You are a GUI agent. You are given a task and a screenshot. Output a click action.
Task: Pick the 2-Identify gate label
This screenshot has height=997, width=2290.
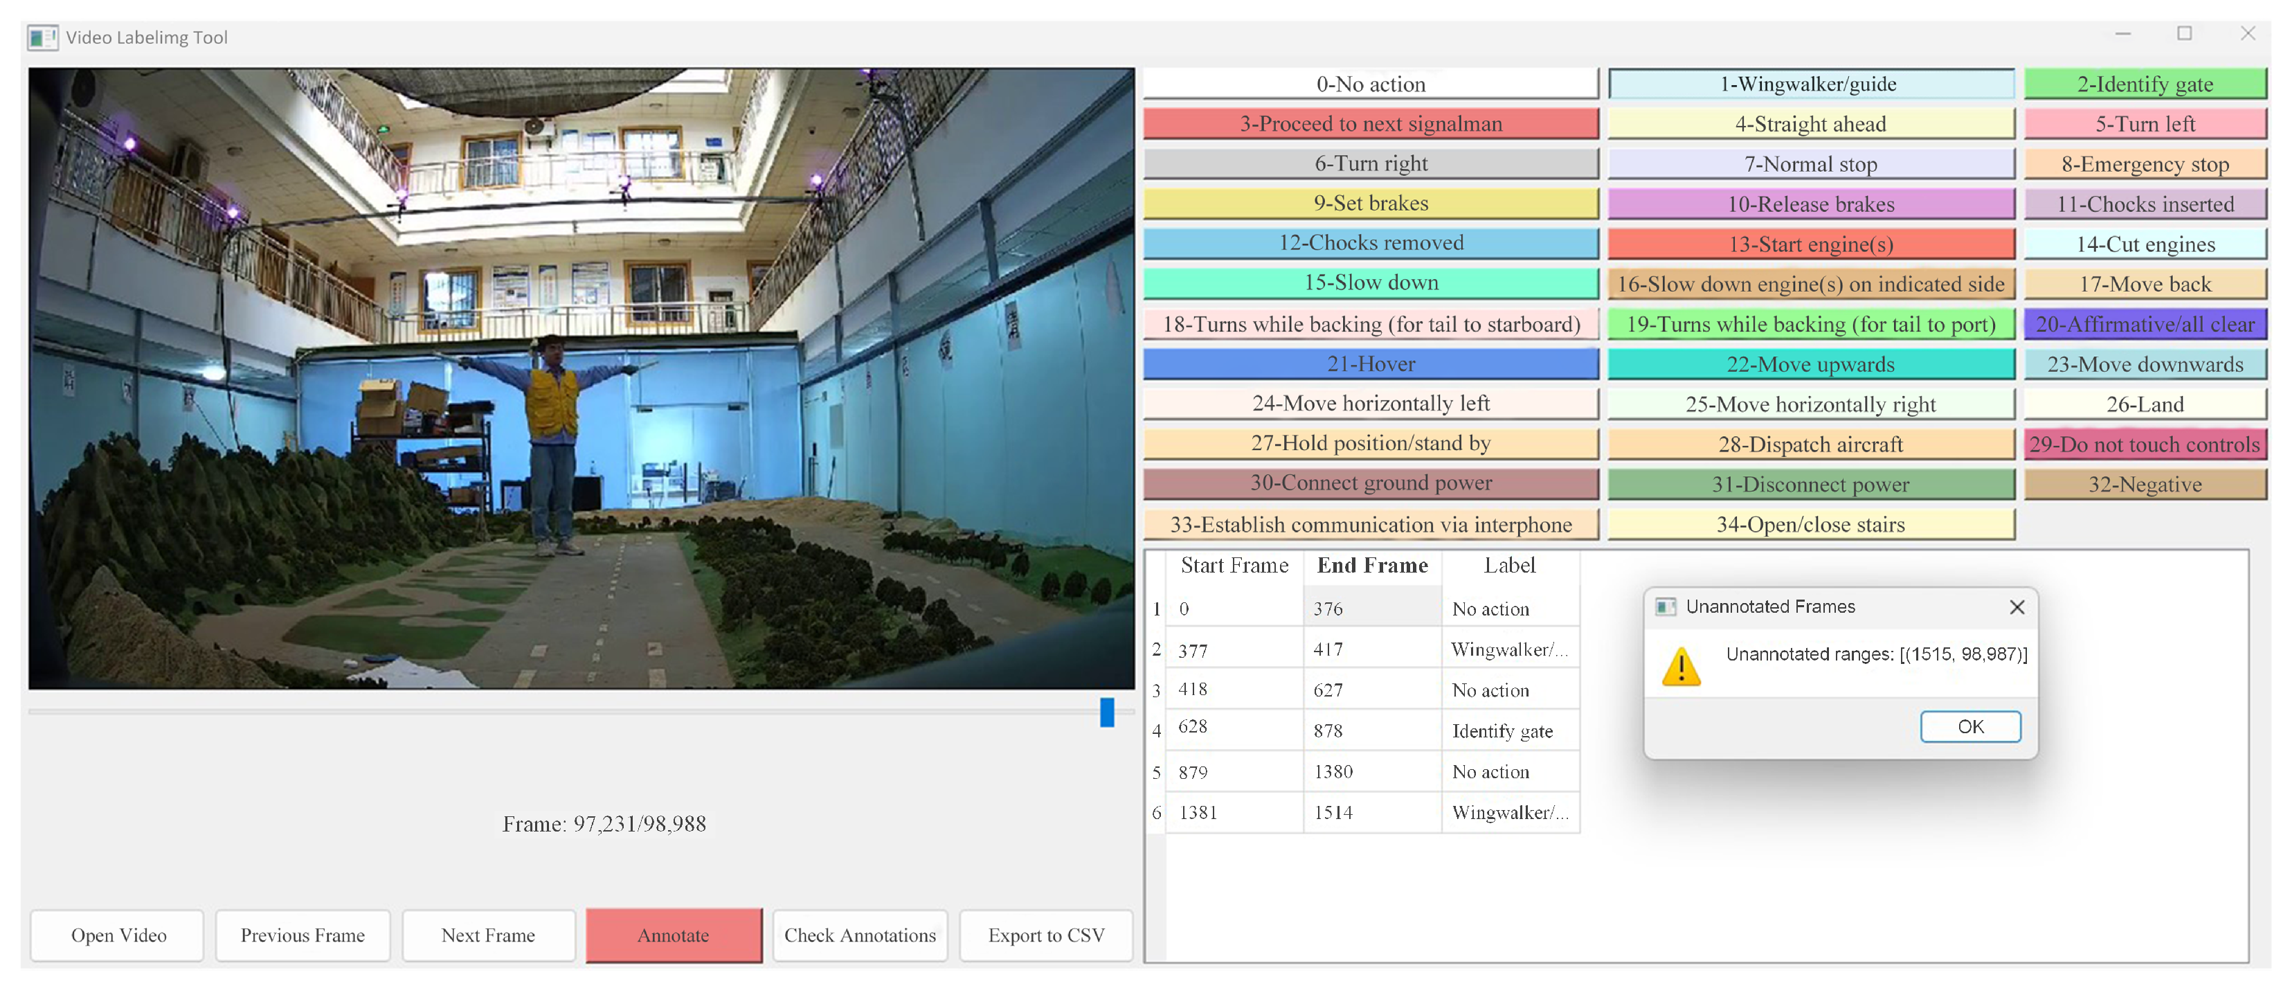2144,84
